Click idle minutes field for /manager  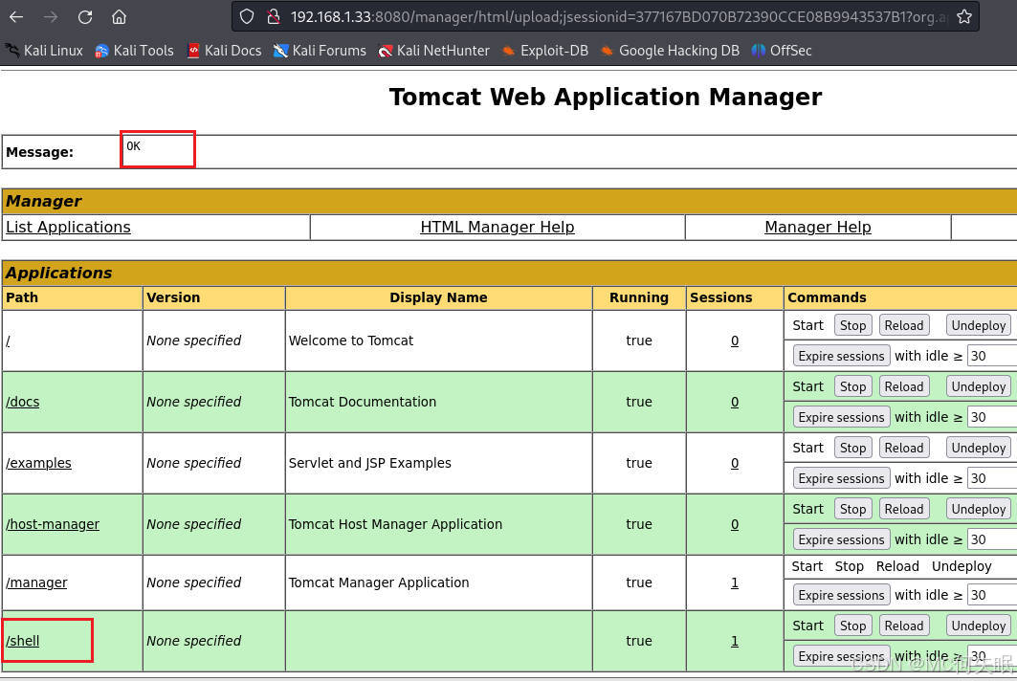(x=992, y=595)
